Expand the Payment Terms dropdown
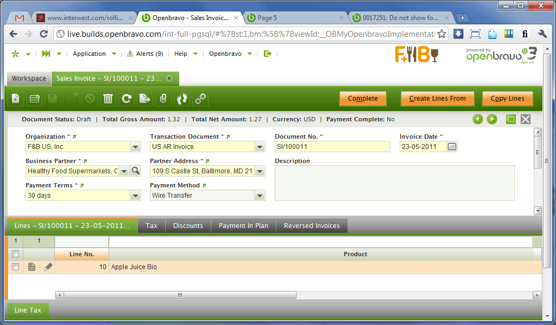Screen dimensions: 556x325 coord(135,196)
